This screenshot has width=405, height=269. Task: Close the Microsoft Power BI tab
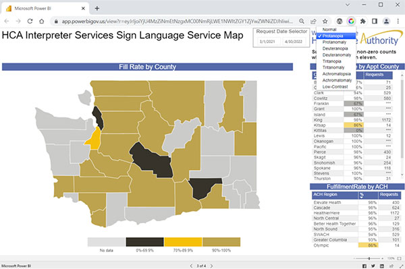coord(83,8)
